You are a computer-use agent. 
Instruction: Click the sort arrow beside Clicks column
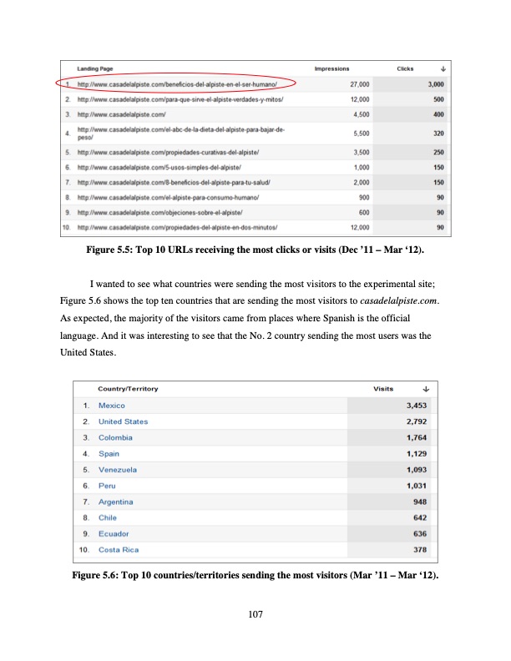pos(443,68)
